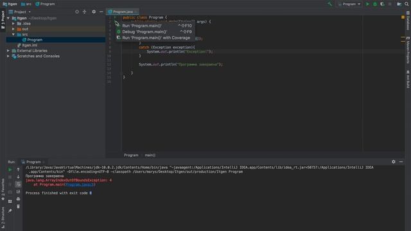Viewport: 411px width, 231px height.
Task: Click the ArrayIndexOutOfBoundsException error line
Action: (69, 180)
